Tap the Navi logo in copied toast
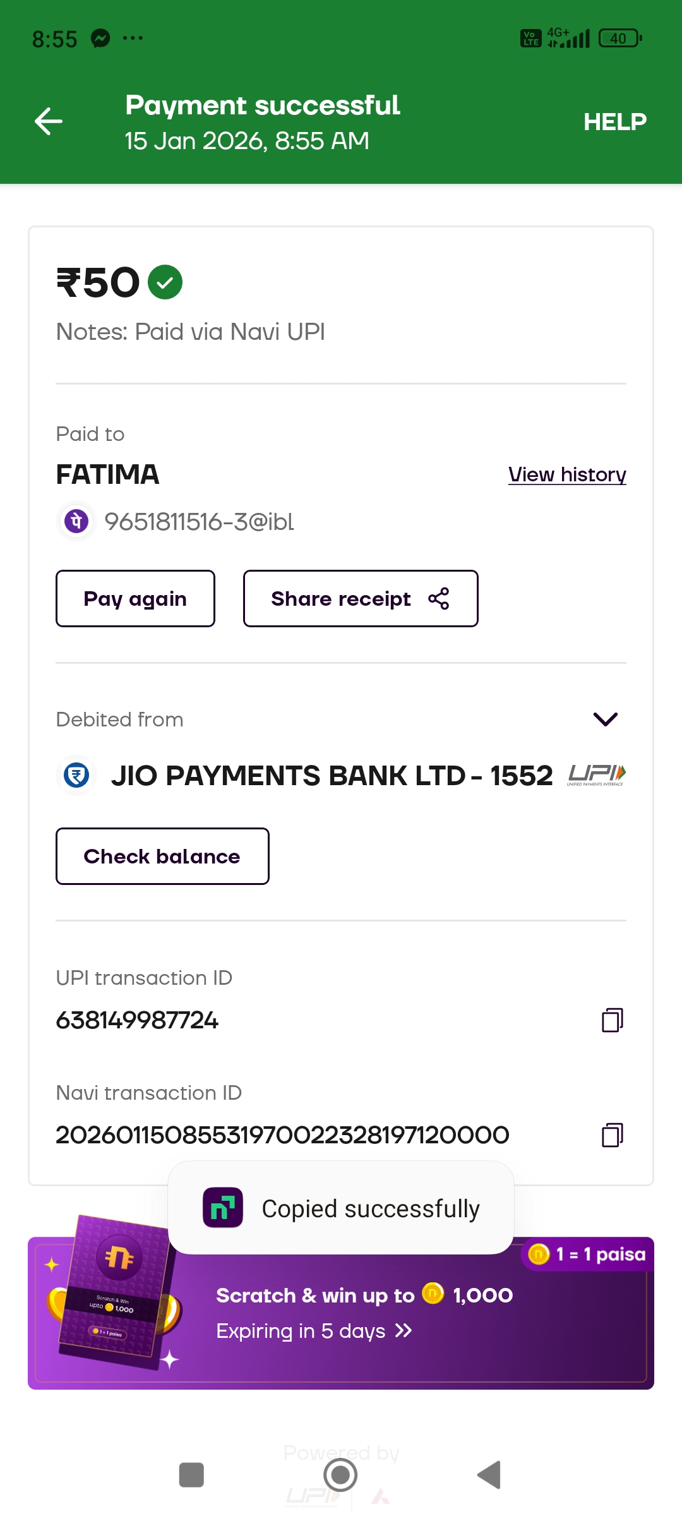This screenshot has height=1516, width=682. point(222,1208)
